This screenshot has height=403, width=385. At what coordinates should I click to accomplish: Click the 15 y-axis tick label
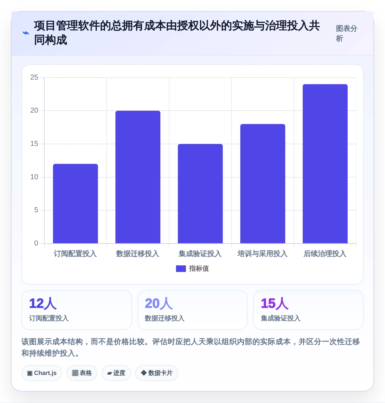(34, 144)
